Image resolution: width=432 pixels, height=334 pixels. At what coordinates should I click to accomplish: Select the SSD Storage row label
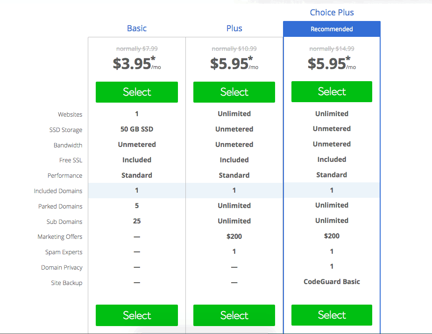tap(66, 130)
